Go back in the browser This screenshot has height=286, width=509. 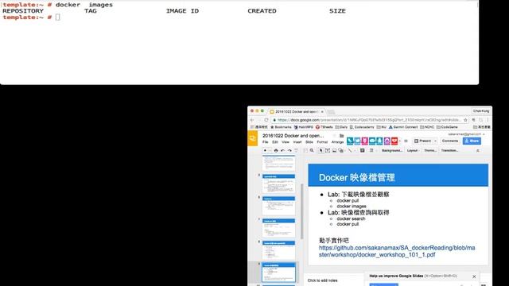point(253,120)
